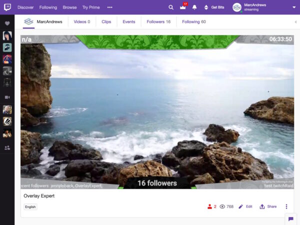Open stream options vertical dots menu

(286, 206)
